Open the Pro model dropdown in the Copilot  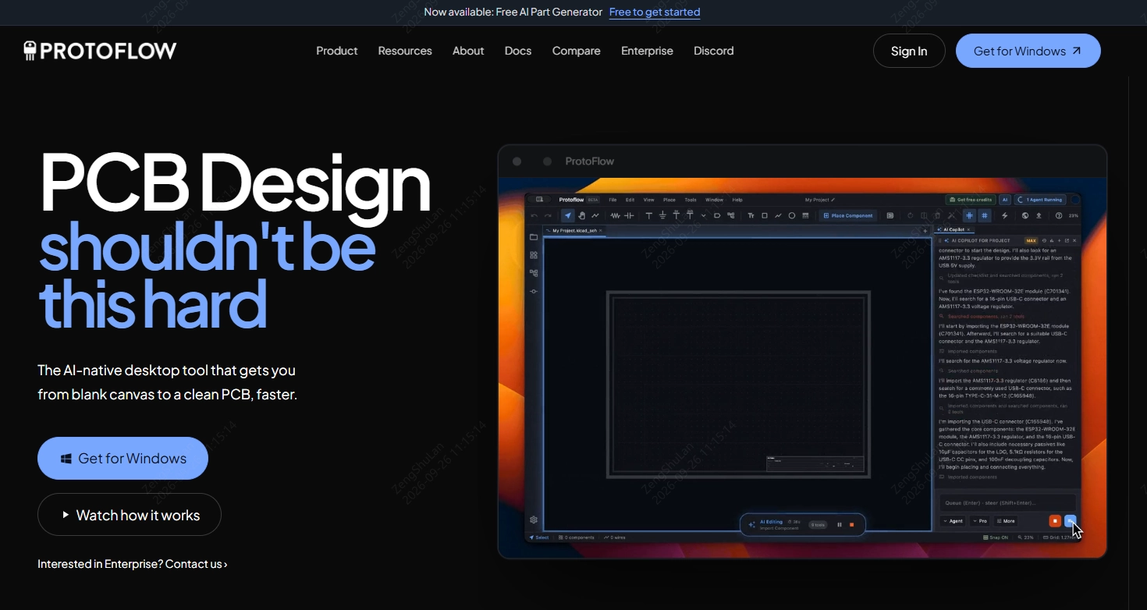pyautogui.click(x=980, y=521)
